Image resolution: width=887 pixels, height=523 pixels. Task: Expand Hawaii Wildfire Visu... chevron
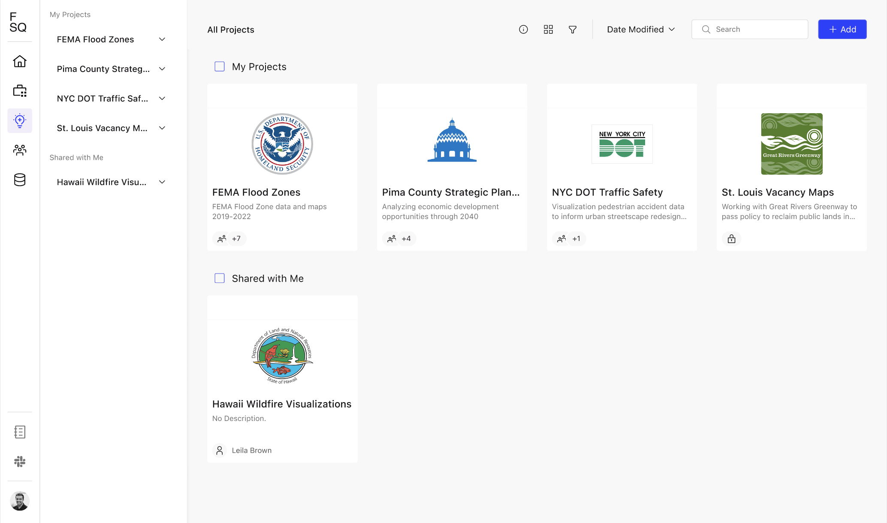click(162, 182)
